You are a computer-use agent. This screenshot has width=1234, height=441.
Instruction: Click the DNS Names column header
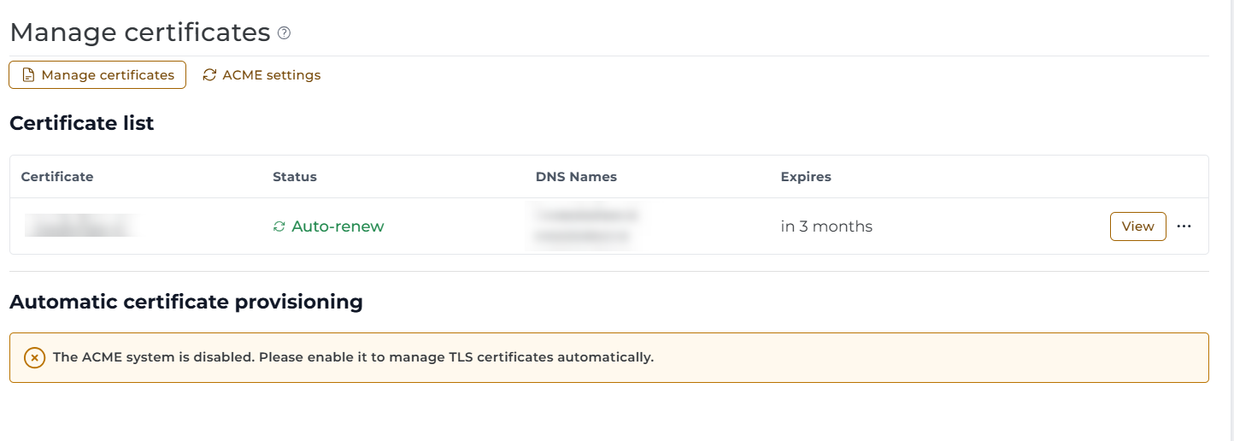click(x=576, y=177)
